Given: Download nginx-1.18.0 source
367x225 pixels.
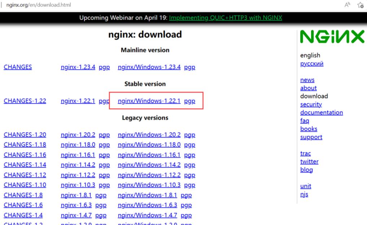Looking at the screenshot, I should coord(78,145).
